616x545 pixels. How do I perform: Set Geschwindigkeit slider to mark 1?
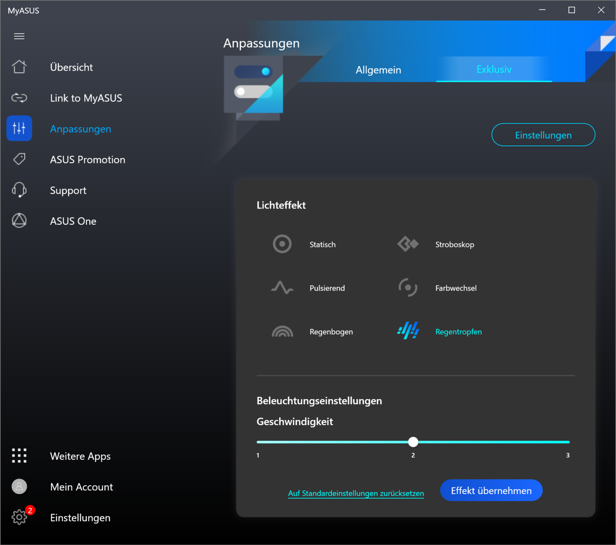[258, 442]
